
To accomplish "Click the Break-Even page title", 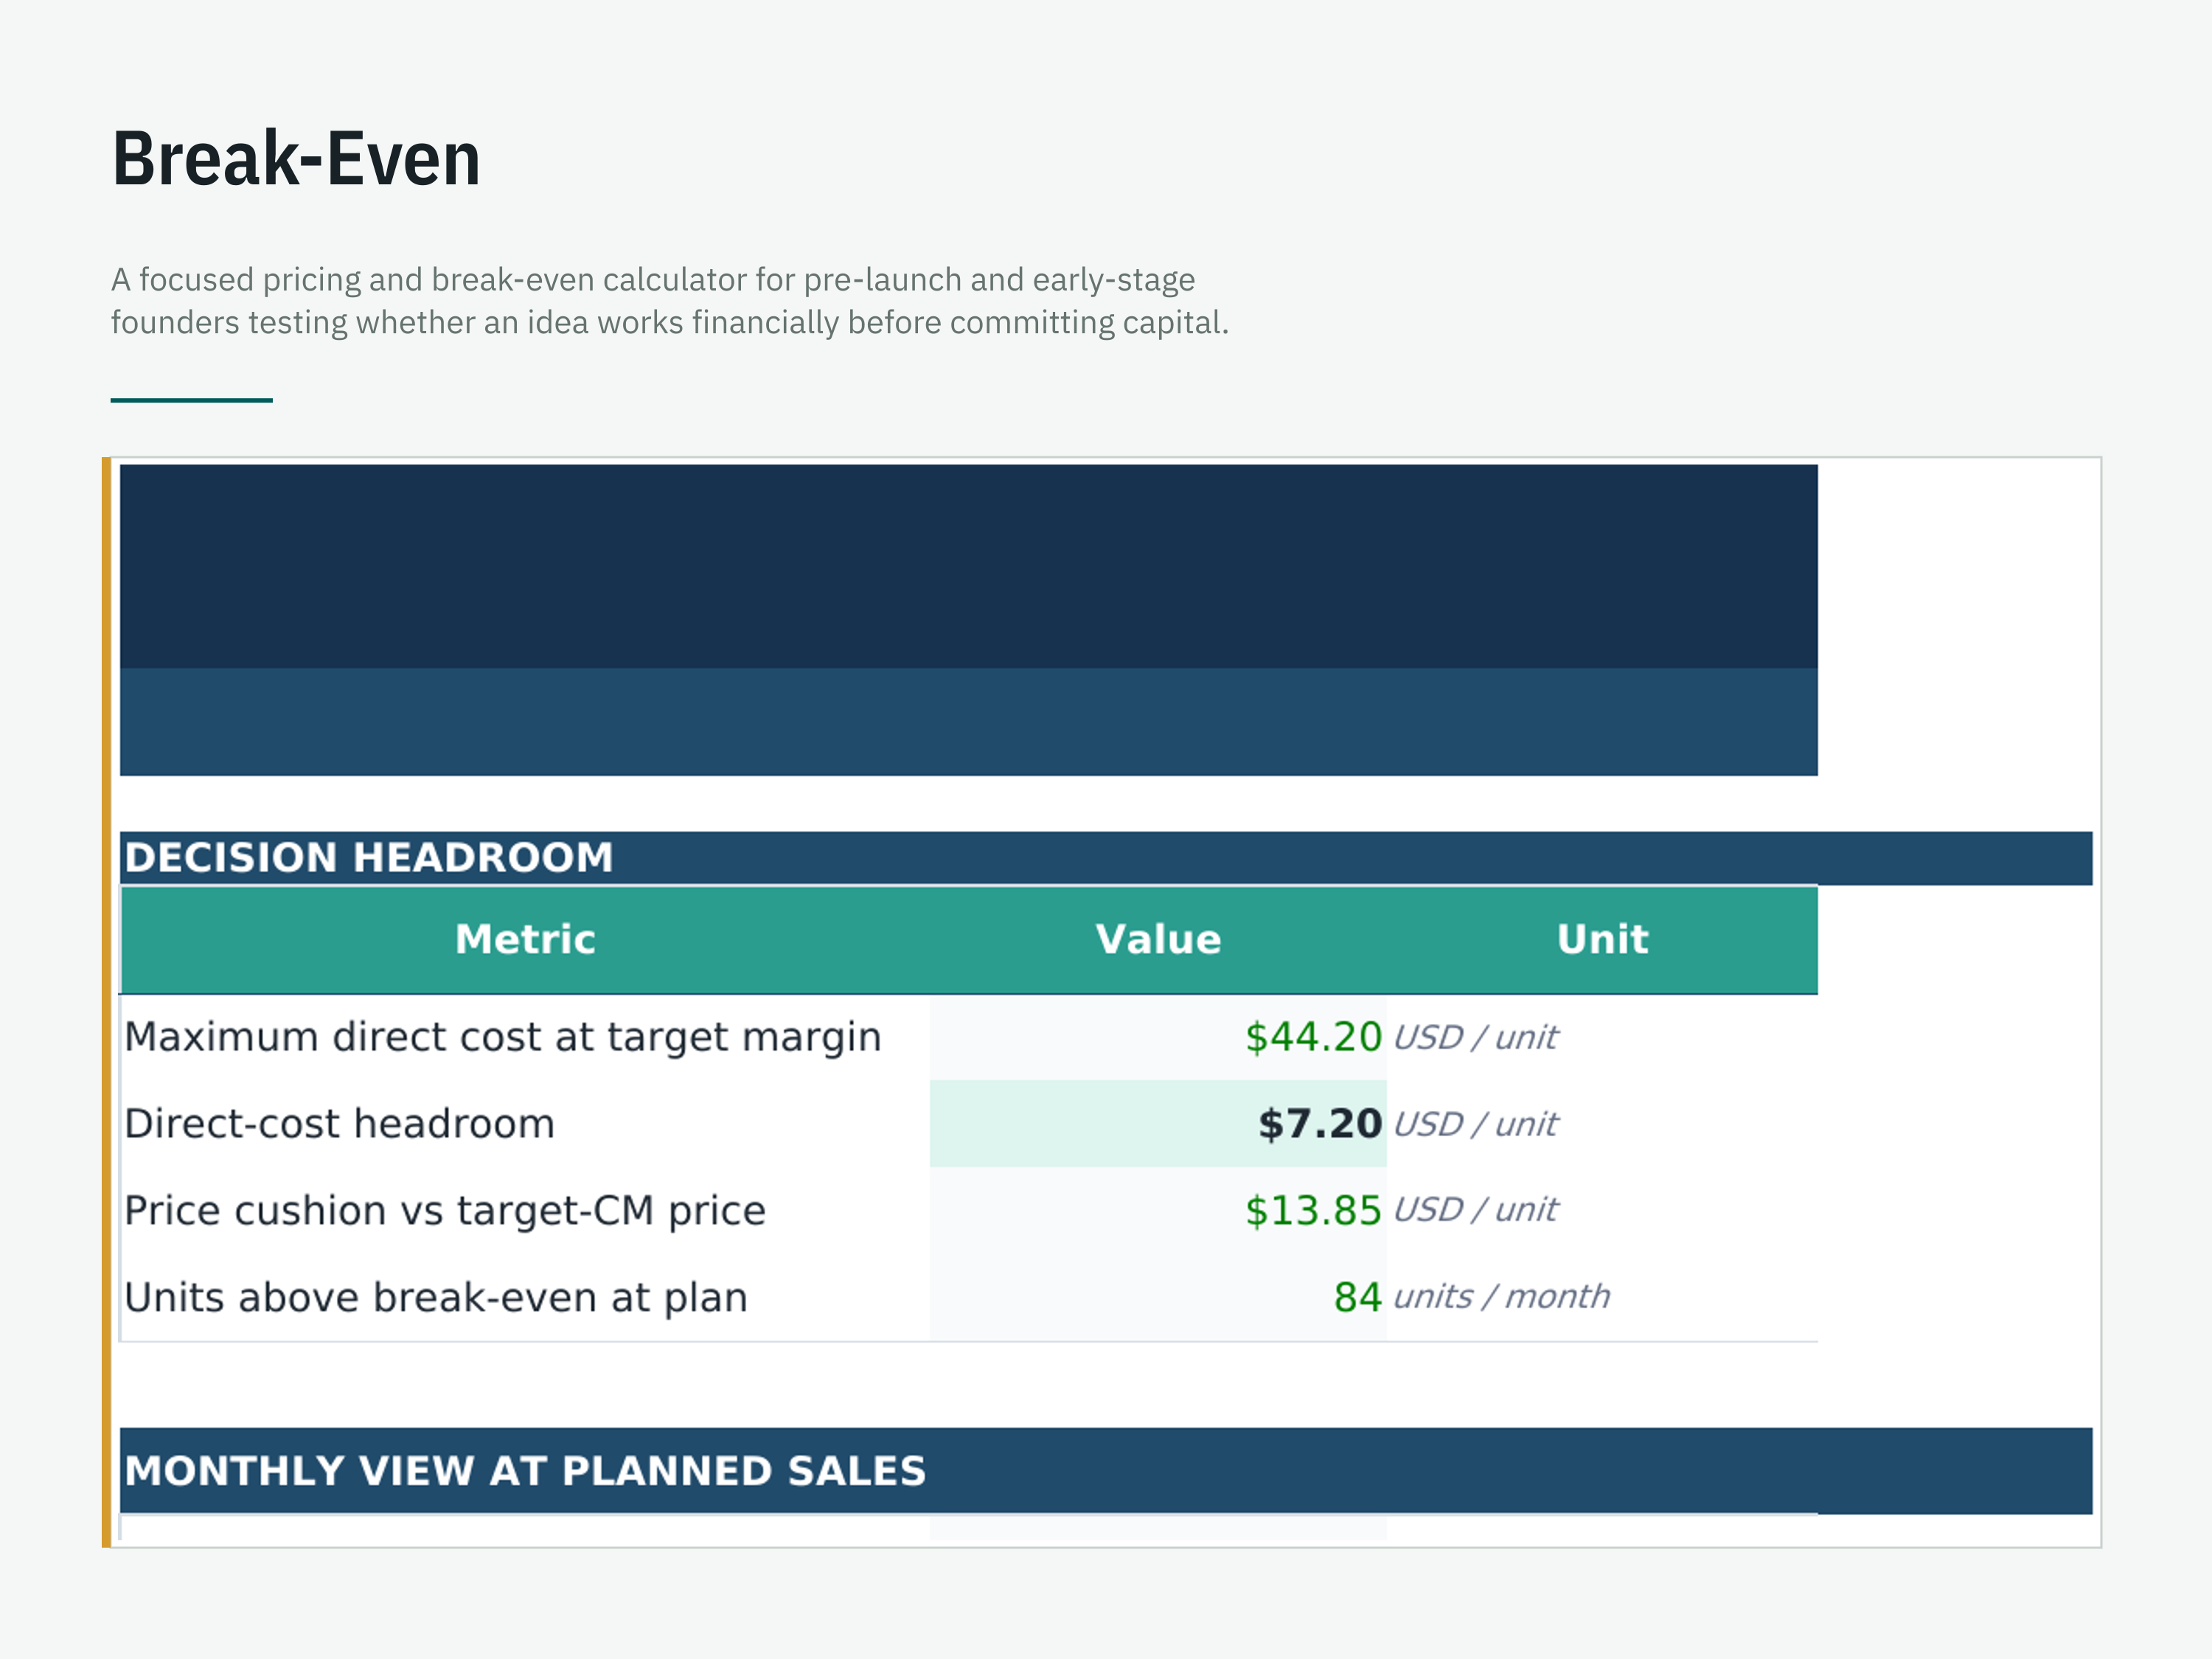I will click(296, 159).
